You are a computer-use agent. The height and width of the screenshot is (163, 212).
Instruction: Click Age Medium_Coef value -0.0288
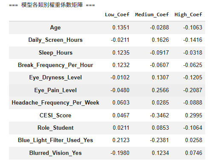click(x=160, y=27)
